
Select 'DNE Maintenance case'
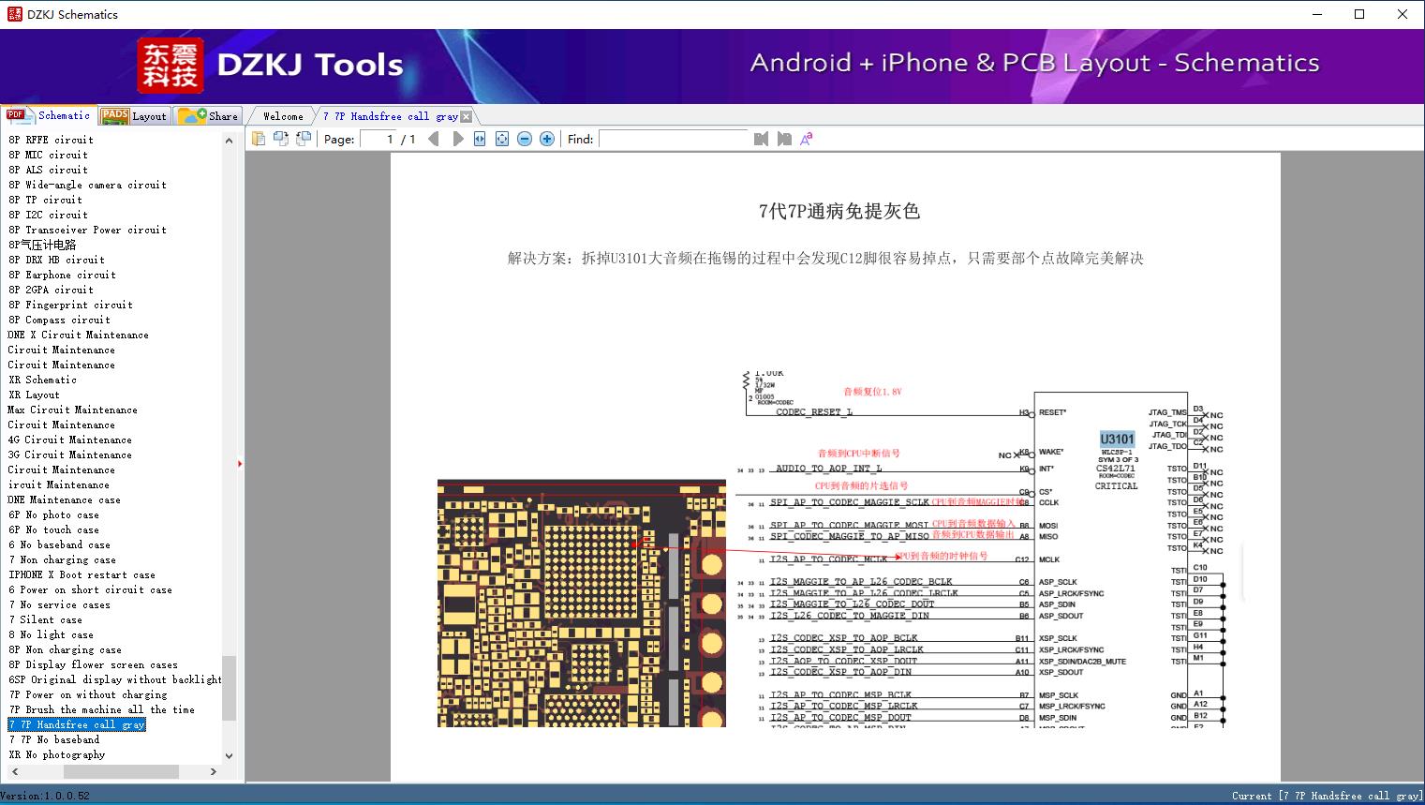pos(64,499)
